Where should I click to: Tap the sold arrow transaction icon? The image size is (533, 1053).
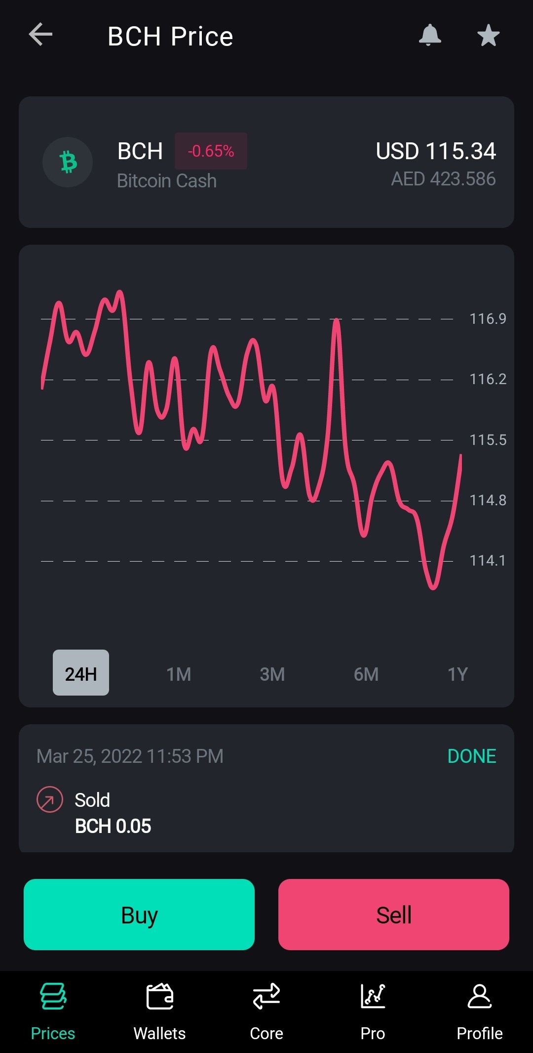[x=50, y=799]
